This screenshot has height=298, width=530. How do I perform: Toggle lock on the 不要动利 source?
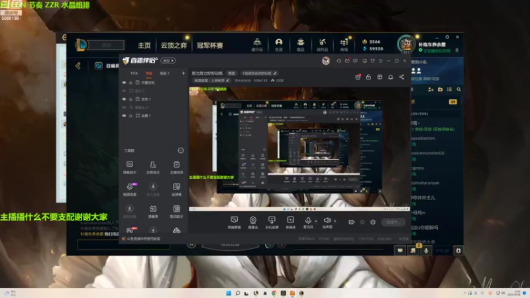[x=131, y=82]
